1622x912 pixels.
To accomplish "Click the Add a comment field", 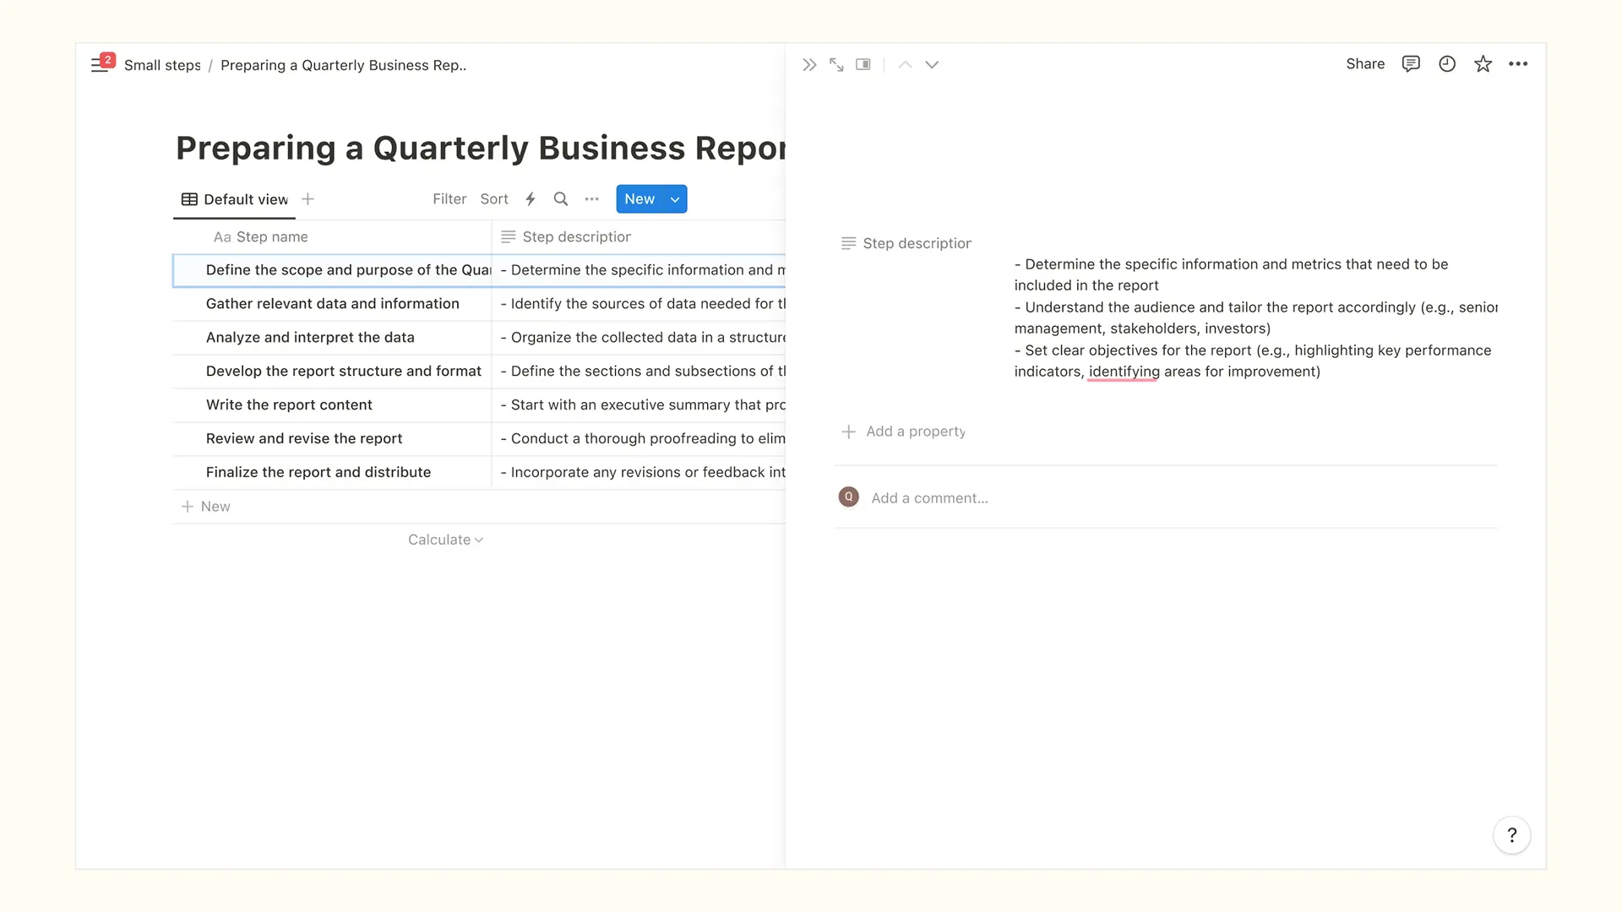I will (929, 497).
